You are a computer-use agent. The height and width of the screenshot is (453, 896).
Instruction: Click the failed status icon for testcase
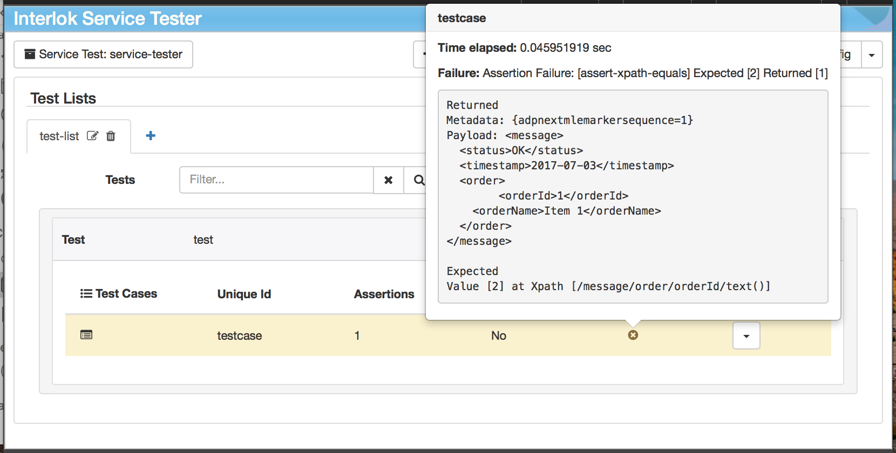point(633,335)
